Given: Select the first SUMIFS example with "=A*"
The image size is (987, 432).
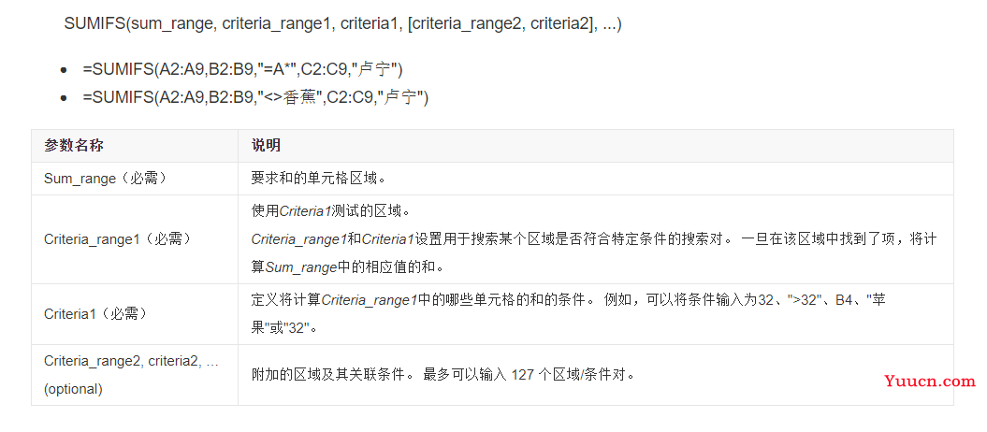Looking at the screenshot, I should pyautogui.click(x=242, y=70).
